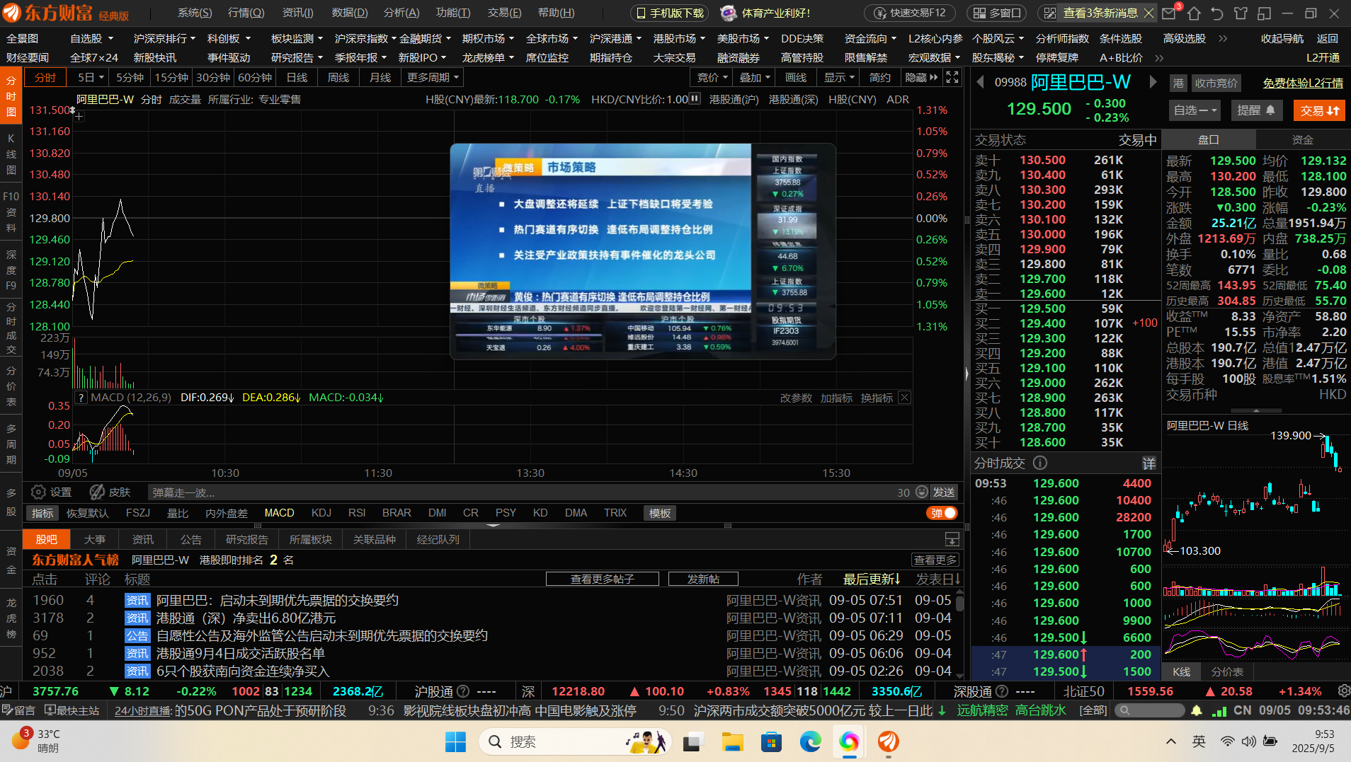The height and width of the screenshot is (762, 1351).
Task: Click the 发送 send button
Action: coord(944,492)
